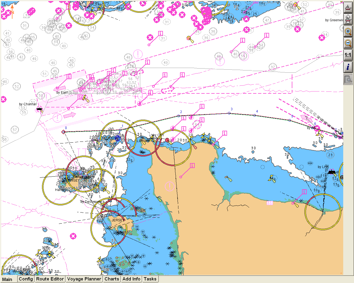Switch to the Add Info tab
The width and height of the screenshot is (354, 283).
coord(131,279)
